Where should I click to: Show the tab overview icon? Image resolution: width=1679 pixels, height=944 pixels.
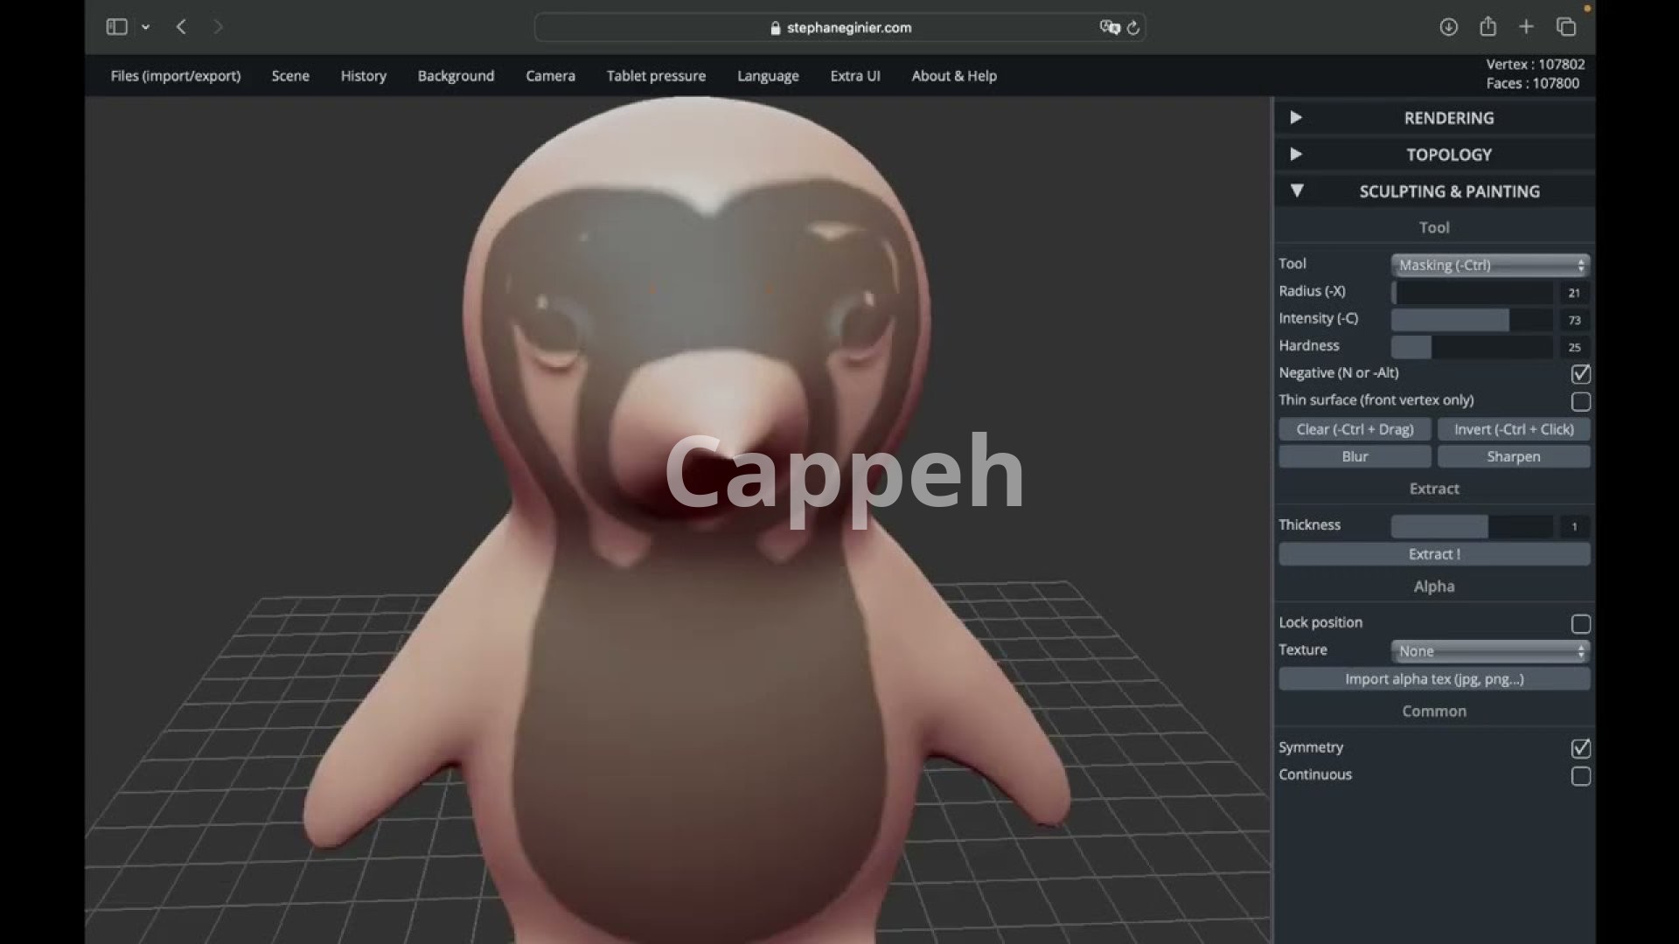coord(1565,27)
